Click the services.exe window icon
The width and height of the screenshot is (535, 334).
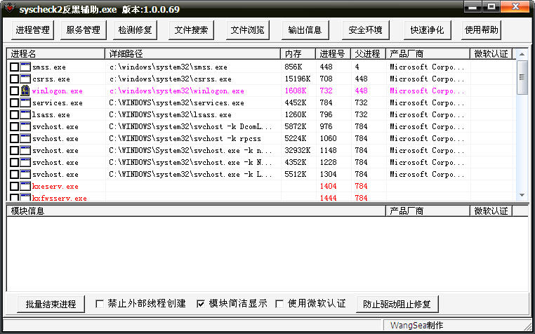coord(25,102)
